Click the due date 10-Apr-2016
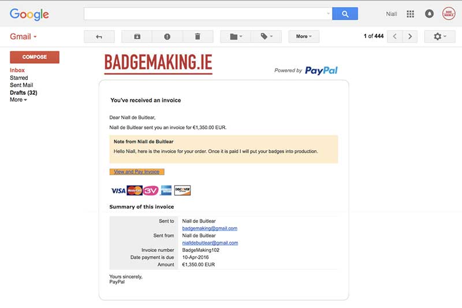The image size is (462, 308). [195, 257]
